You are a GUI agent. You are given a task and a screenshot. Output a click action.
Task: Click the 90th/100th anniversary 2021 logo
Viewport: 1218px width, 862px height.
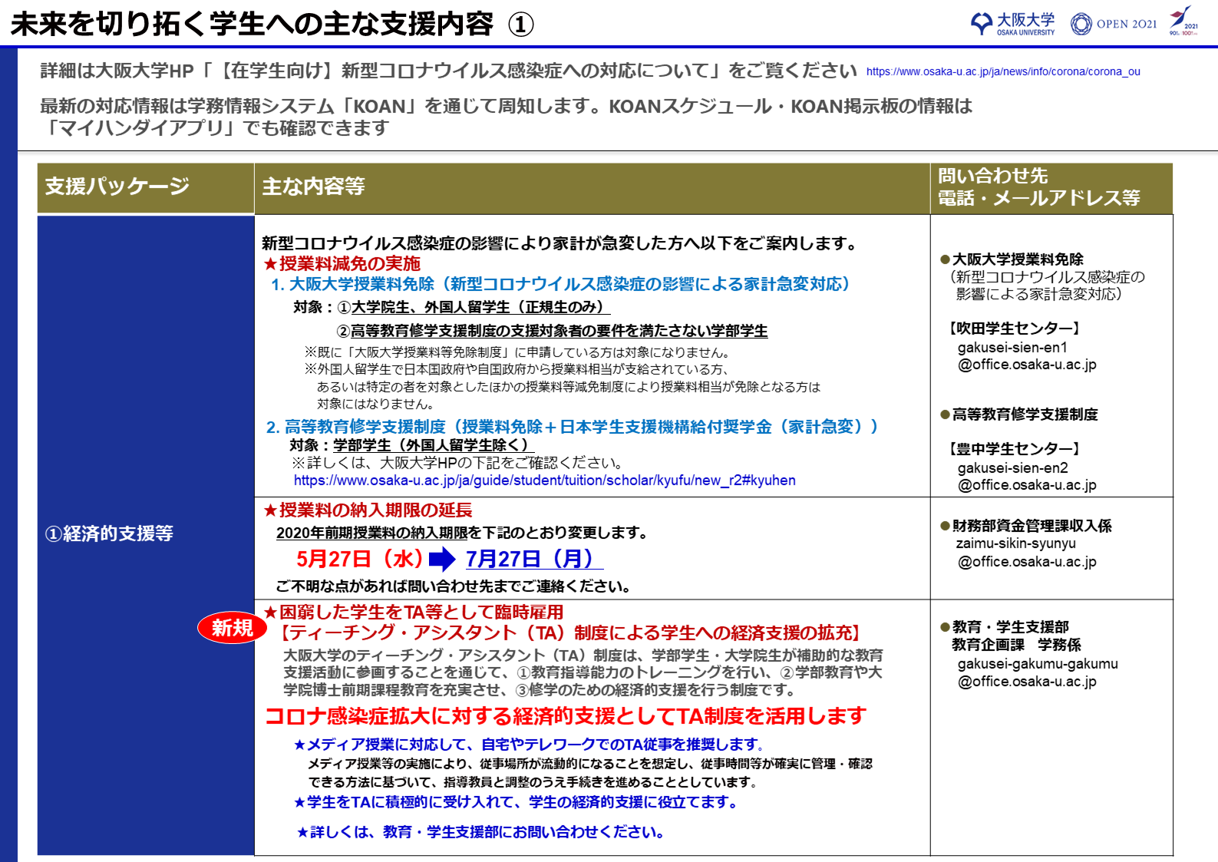coord(1183,21)
